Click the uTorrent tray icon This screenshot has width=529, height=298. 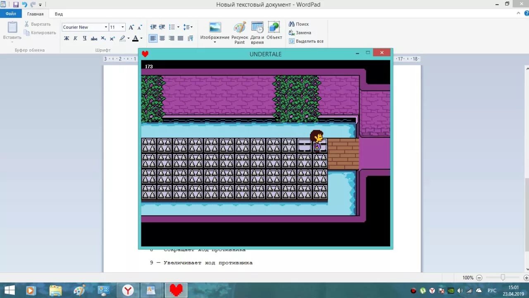coord(423,291)
